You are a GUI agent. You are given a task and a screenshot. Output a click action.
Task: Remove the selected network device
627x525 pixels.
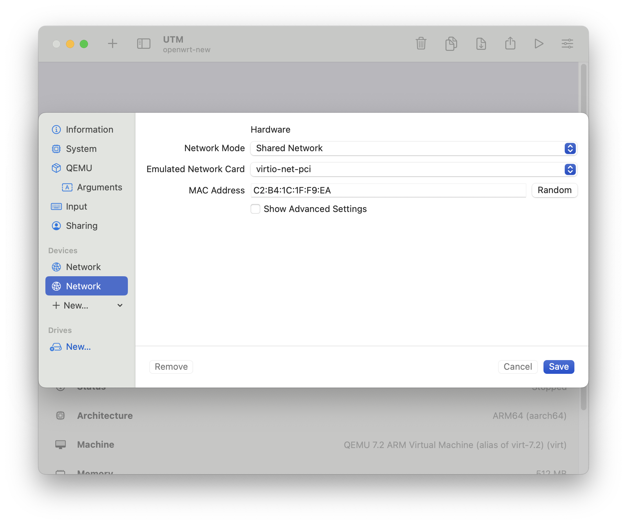click(171, 367)
